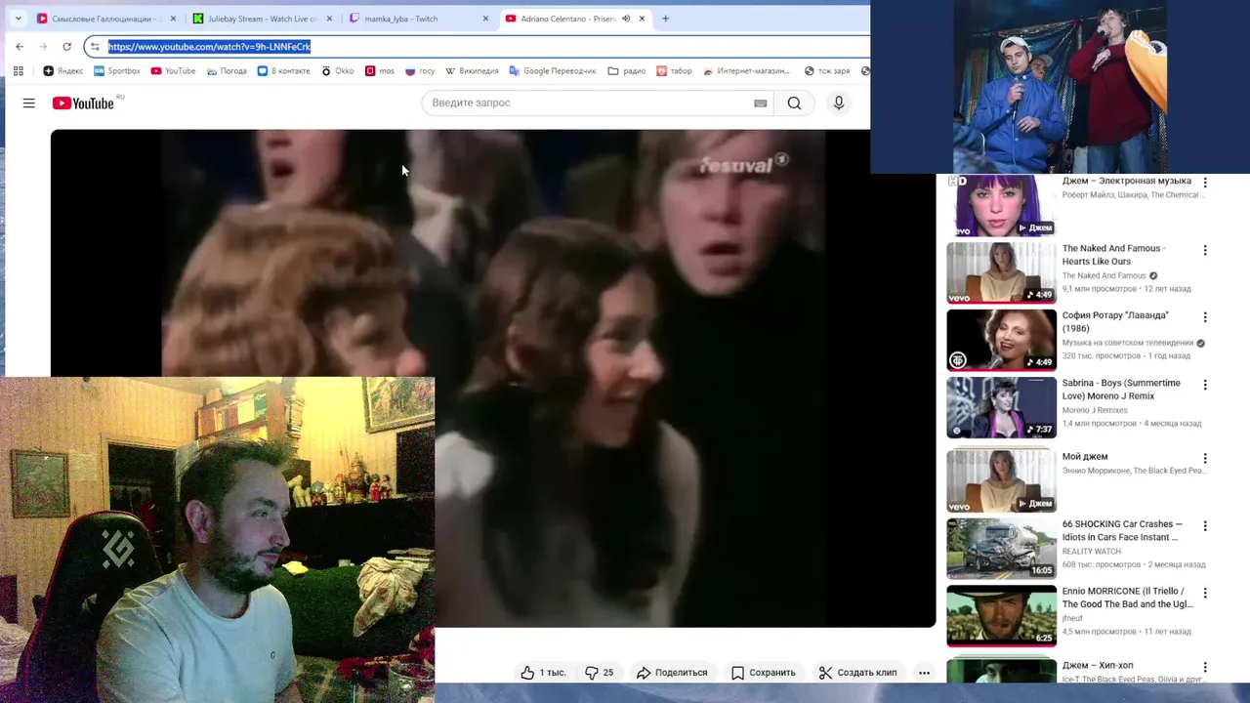Click the Moreno J Remixes channel name
The image size is (1250, 703).
[x=1095, y=410]
